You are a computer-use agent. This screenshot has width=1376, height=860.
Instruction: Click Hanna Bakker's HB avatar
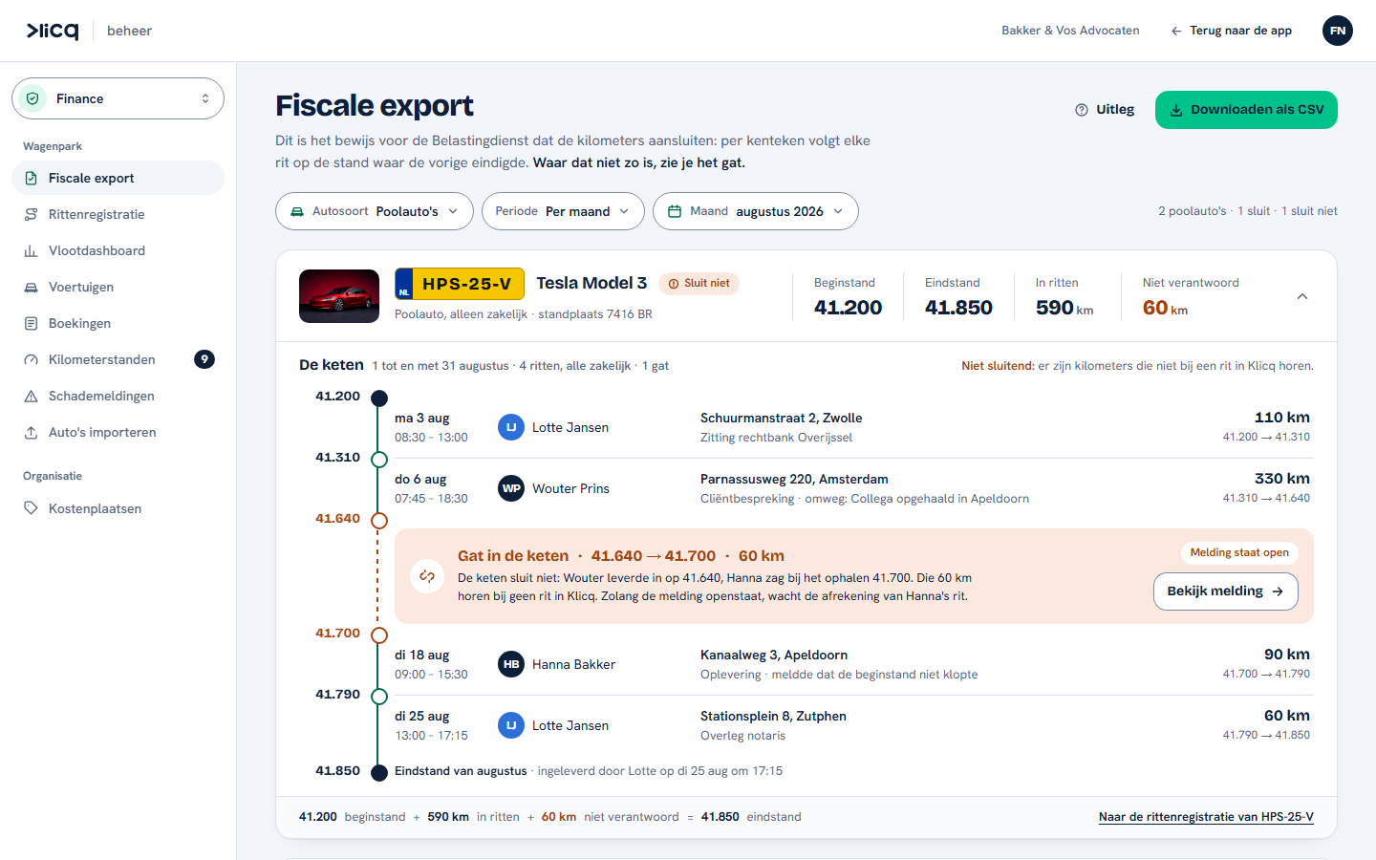511,664
